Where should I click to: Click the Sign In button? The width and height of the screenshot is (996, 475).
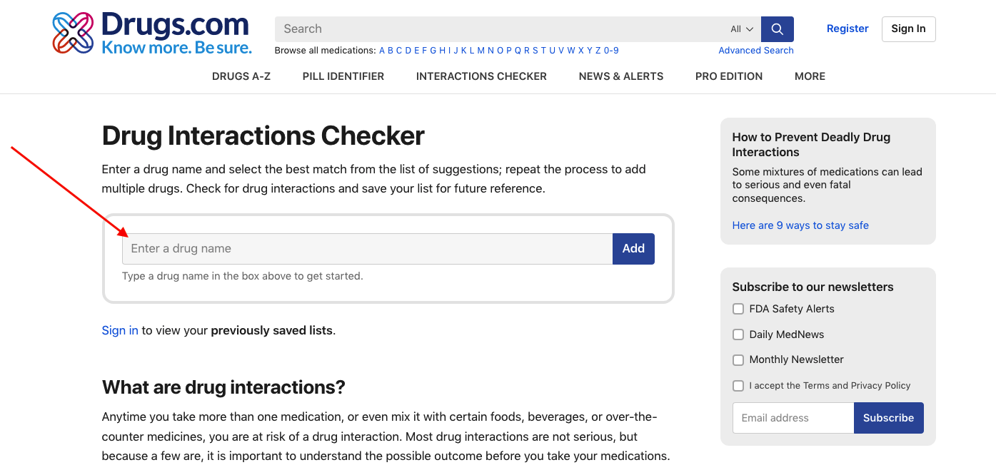coord(908,29)
